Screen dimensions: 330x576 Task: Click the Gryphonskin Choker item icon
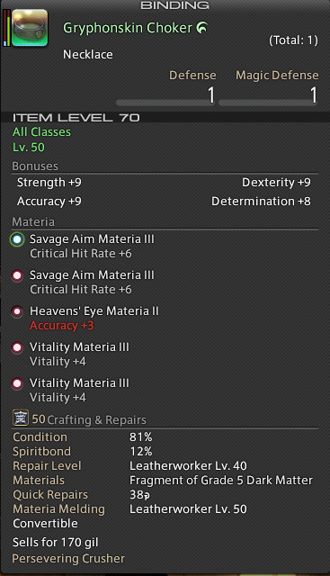pyautogui.click(x=30, y=28)
